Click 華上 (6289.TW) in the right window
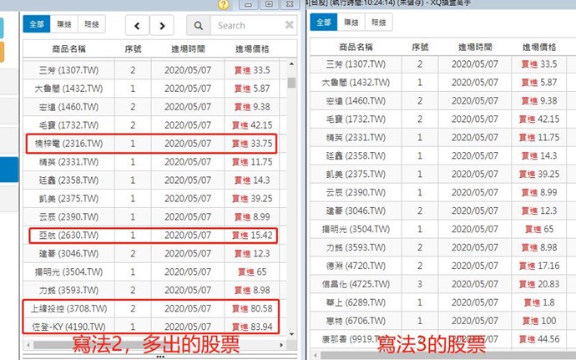 (356, 302)
